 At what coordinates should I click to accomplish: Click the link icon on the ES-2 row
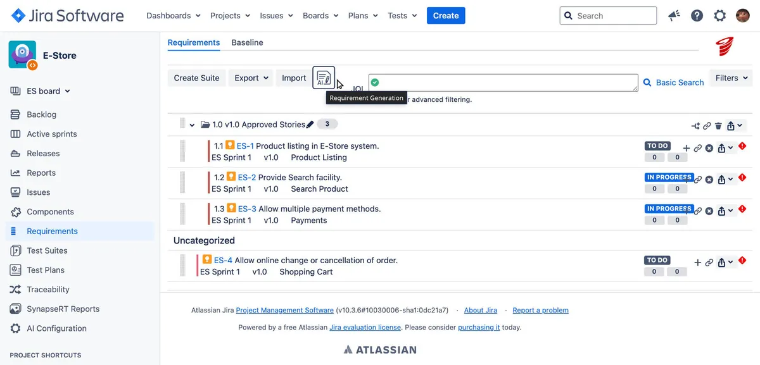point(698,180)
